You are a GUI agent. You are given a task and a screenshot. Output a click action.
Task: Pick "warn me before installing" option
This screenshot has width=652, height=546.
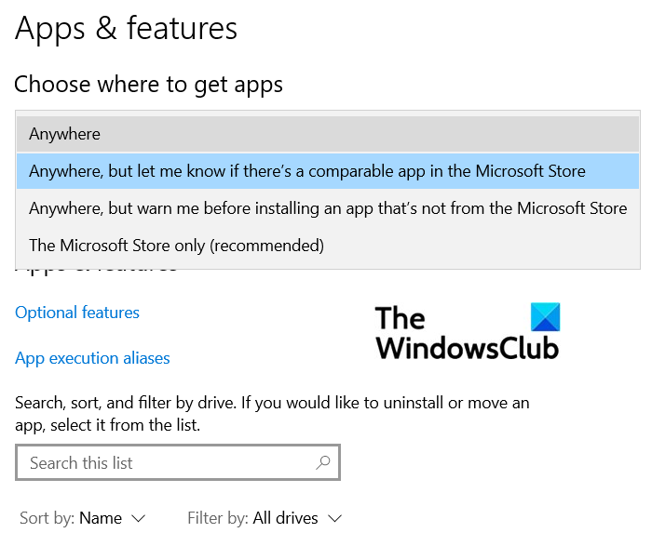(328, 208)
